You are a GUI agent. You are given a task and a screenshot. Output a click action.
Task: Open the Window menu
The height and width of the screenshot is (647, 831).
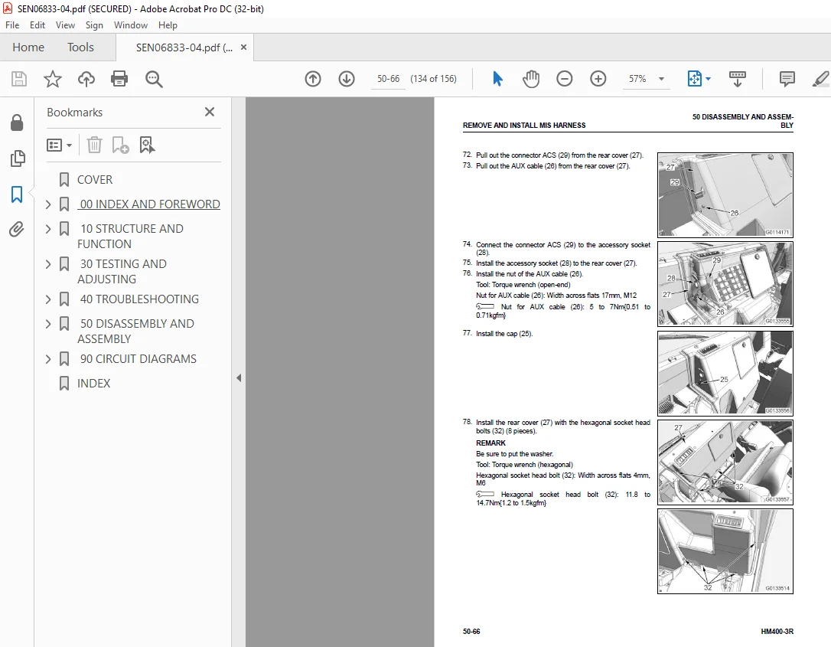coord(130,25)
